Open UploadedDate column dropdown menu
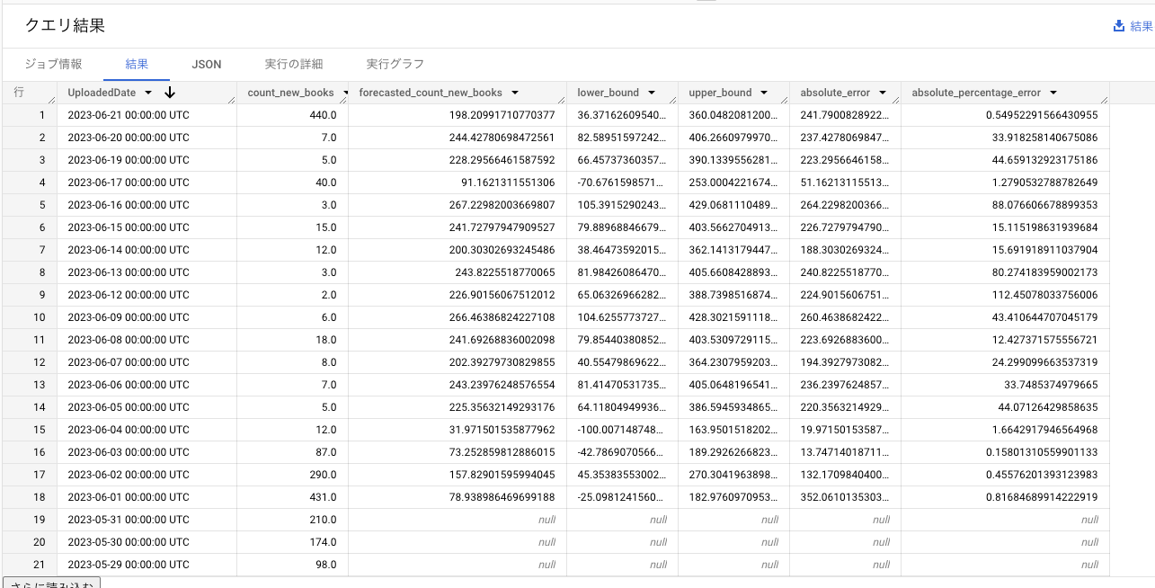 [148, 93]
